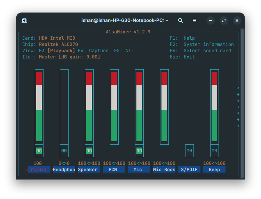Open the terminal hamburger menu
Image resolution: width=261 pixels, height=199 pixels.
coord(195,21)
